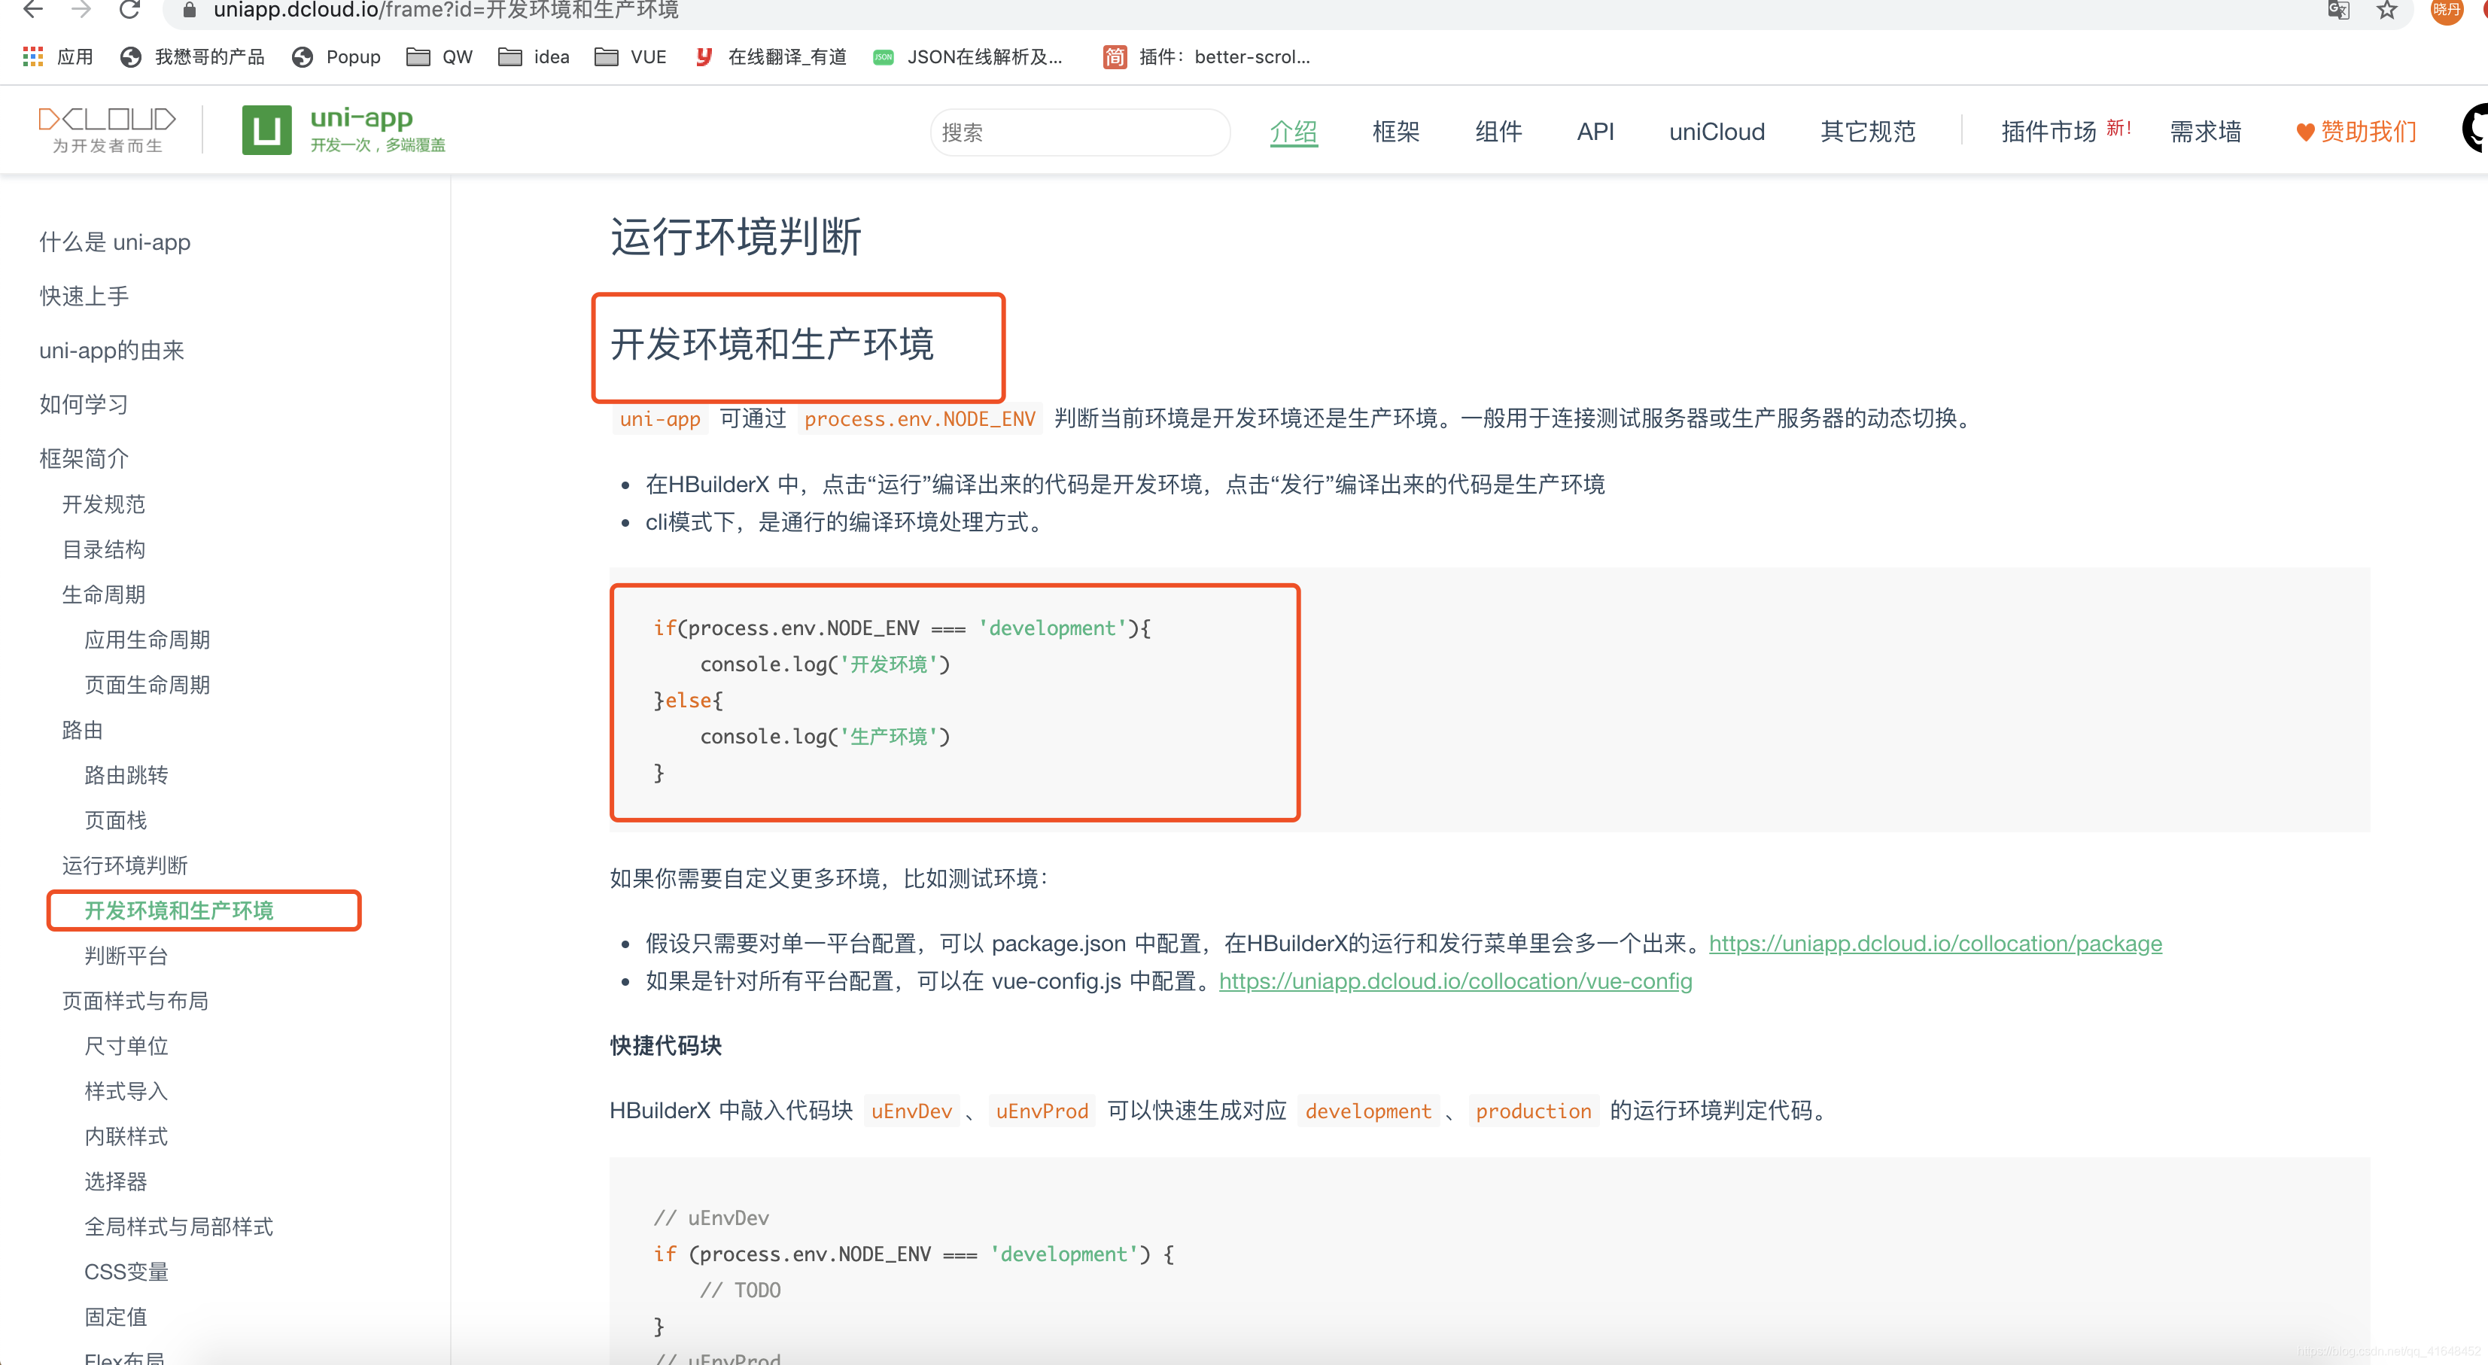Viewport: 2488px width, 1365px height.
Task: Bookmark this page using the star icon
Action: (x=2386, y=11)
